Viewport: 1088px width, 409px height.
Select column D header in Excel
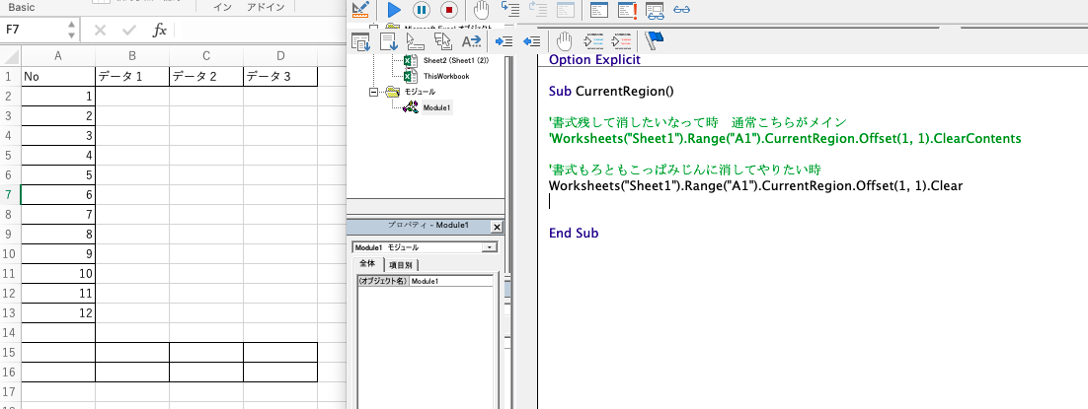coord(280,56)
